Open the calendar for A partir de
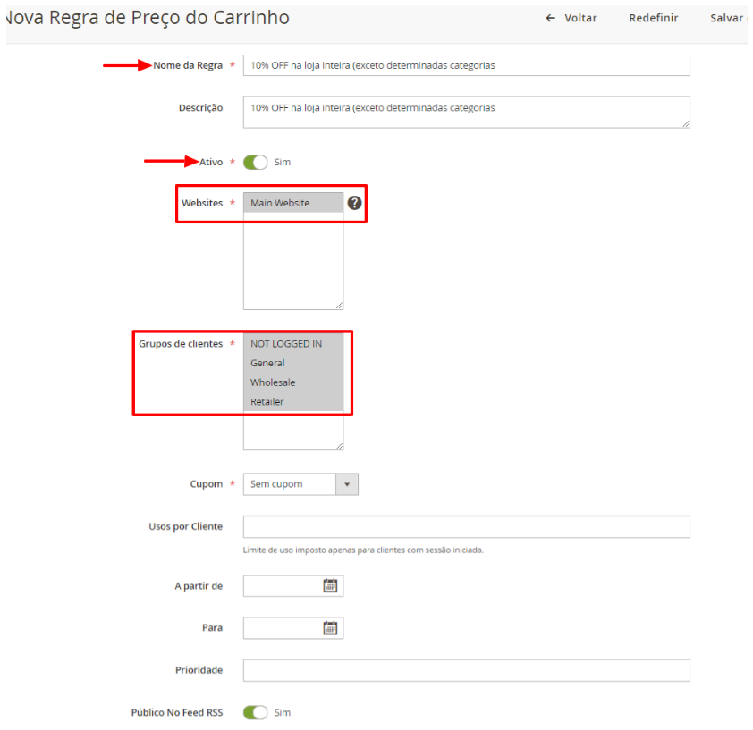This screenshot has height=730, width=753. pyautogui.click(x=330, y=586)
